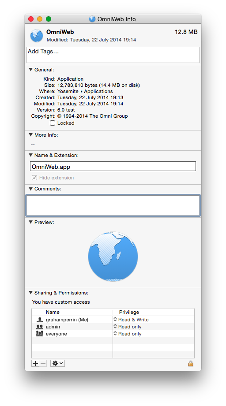Collapse the General section
This screenshot has height=406, width=226.
(x=30, y=70)
